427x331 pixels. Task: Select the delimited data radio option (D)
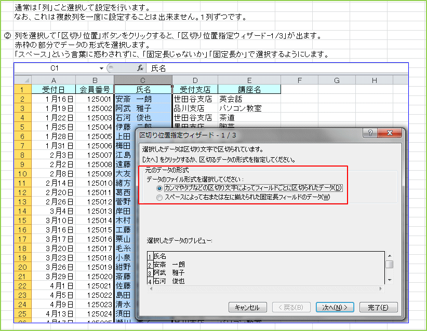159,188
